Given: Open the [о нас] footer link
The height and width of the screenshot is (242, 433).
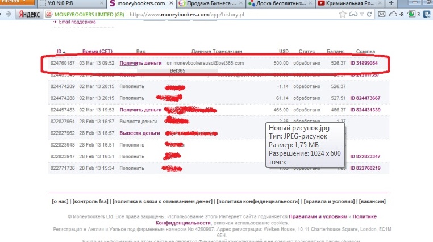Looking at the screenshot, I should (x=60, y=202).
